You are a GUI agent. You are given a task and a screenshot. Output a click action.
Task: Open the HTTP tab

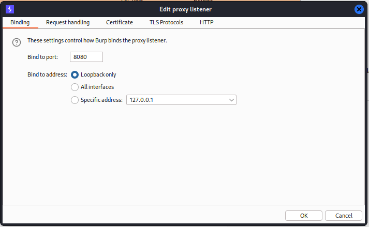coord(206,22)
